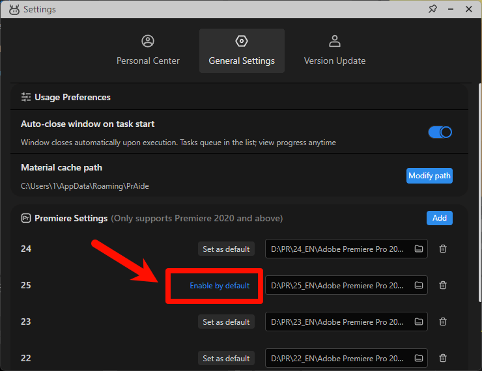This screenshot has height=371, width=482.
Task: Switch to General Settings tab
Action: click(x=242, y=50)
